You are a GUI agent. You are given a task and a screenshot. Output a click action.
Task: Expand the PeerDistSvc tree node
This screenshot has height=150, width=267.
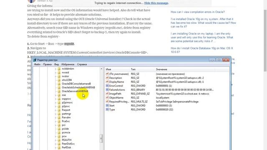click(x=55, y=144)
